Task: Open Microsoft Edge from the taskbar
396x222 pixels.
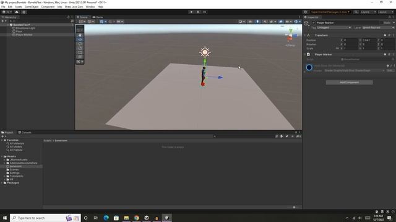Action: point(106,218)
